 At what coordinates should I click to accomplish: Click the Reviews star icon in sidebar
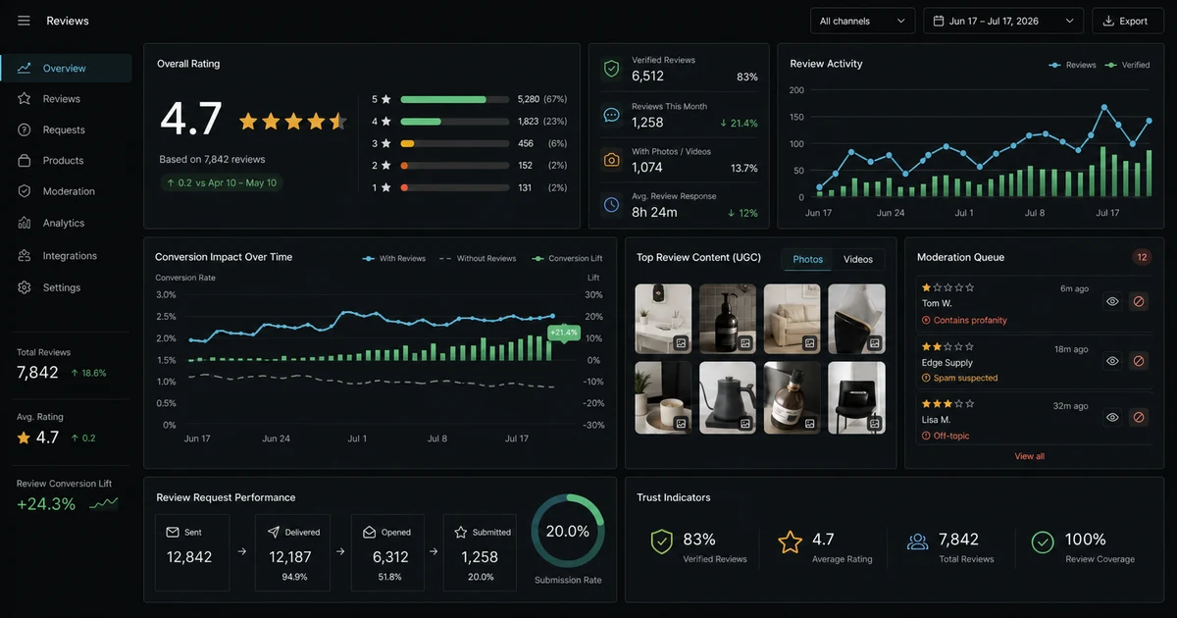pyautogui.click(x=24, y=99)
